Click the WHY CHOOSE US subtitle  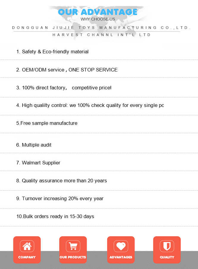tap(98, 19)
